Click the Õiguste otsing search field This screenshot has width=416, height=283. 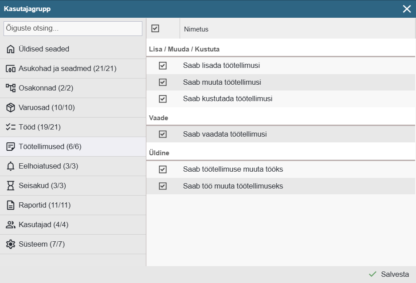tap(73, 28)
